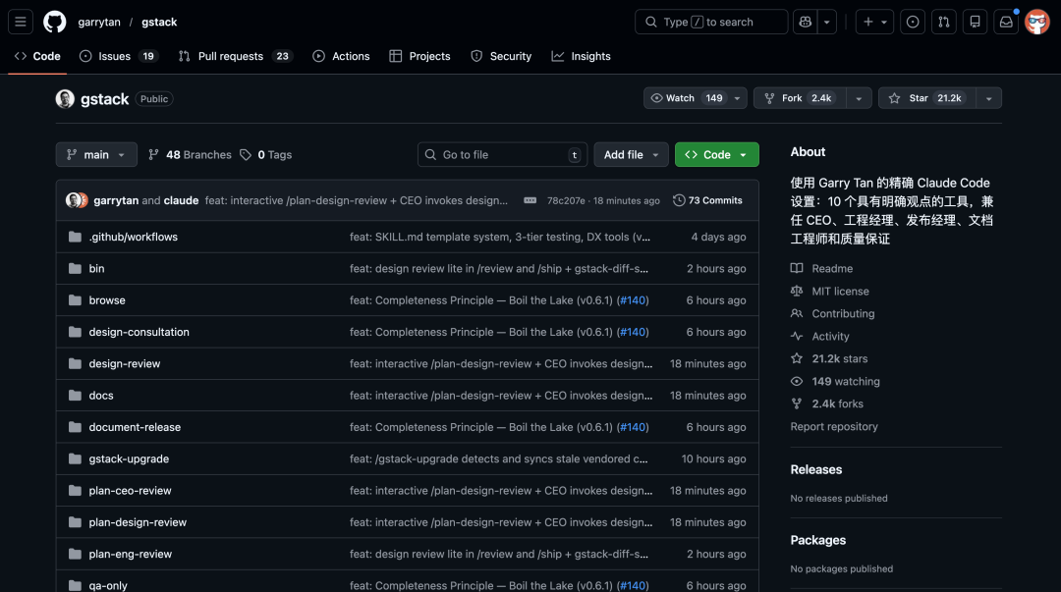Open the Add file dropdown
This screenshot has width=1061, height=592.
coord(631,154)
